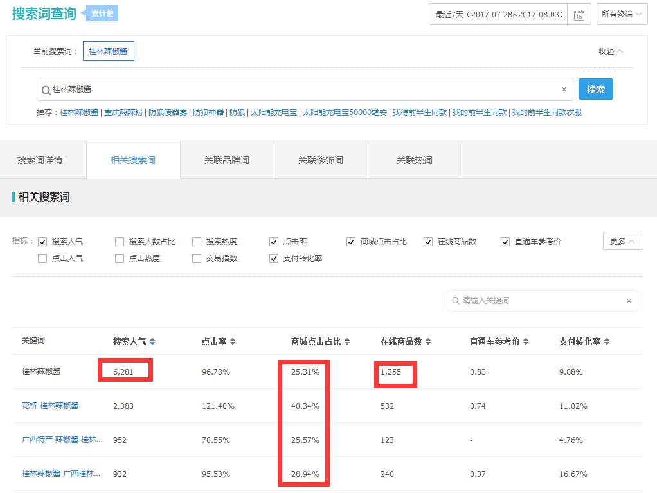Clear the main search box with the X icon

tap(564, 89)
